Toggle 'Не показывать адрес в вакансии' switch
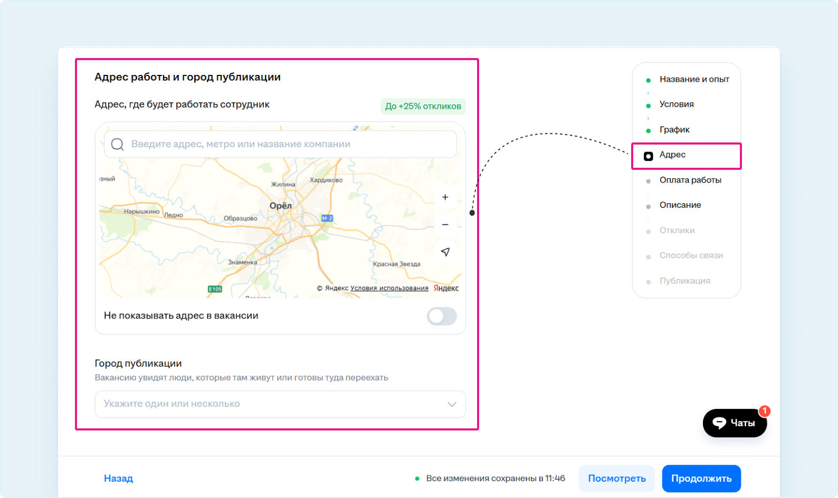 [441, 317]
